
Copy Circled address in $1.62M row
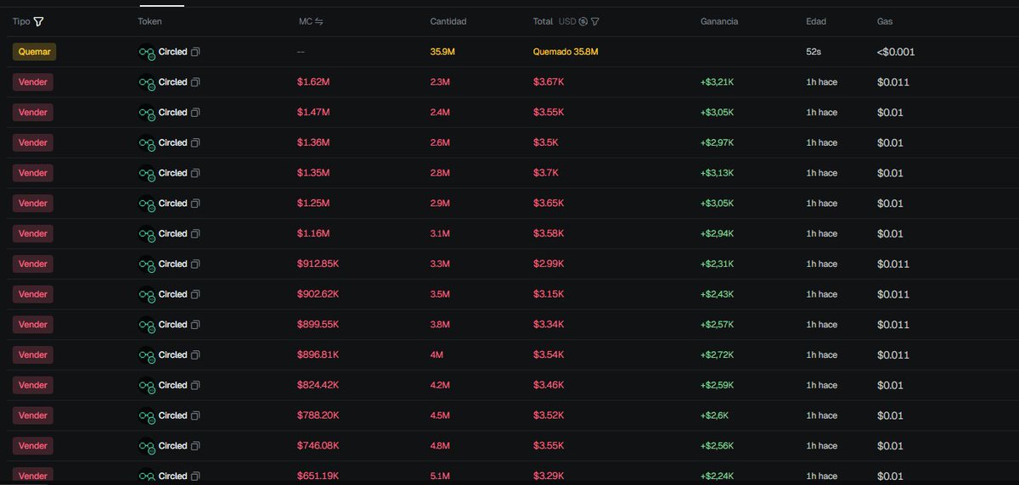[195, 82]
